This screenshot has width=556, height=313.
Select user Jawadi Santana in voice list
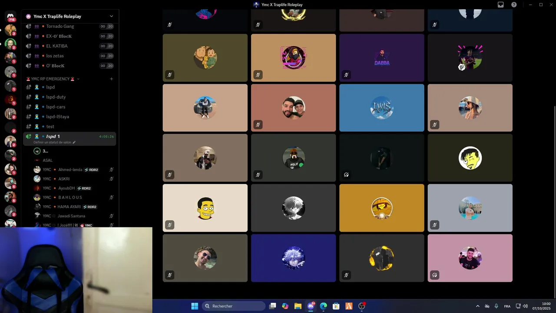(x=74, y=216)
